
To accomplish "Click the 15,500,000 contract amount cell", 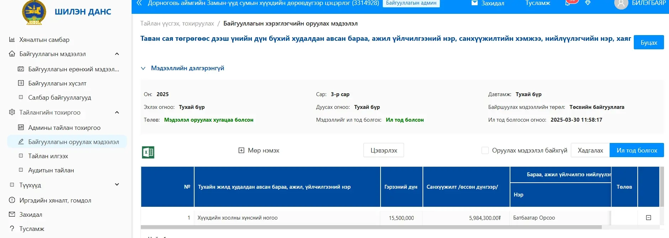I will [401, 218].
